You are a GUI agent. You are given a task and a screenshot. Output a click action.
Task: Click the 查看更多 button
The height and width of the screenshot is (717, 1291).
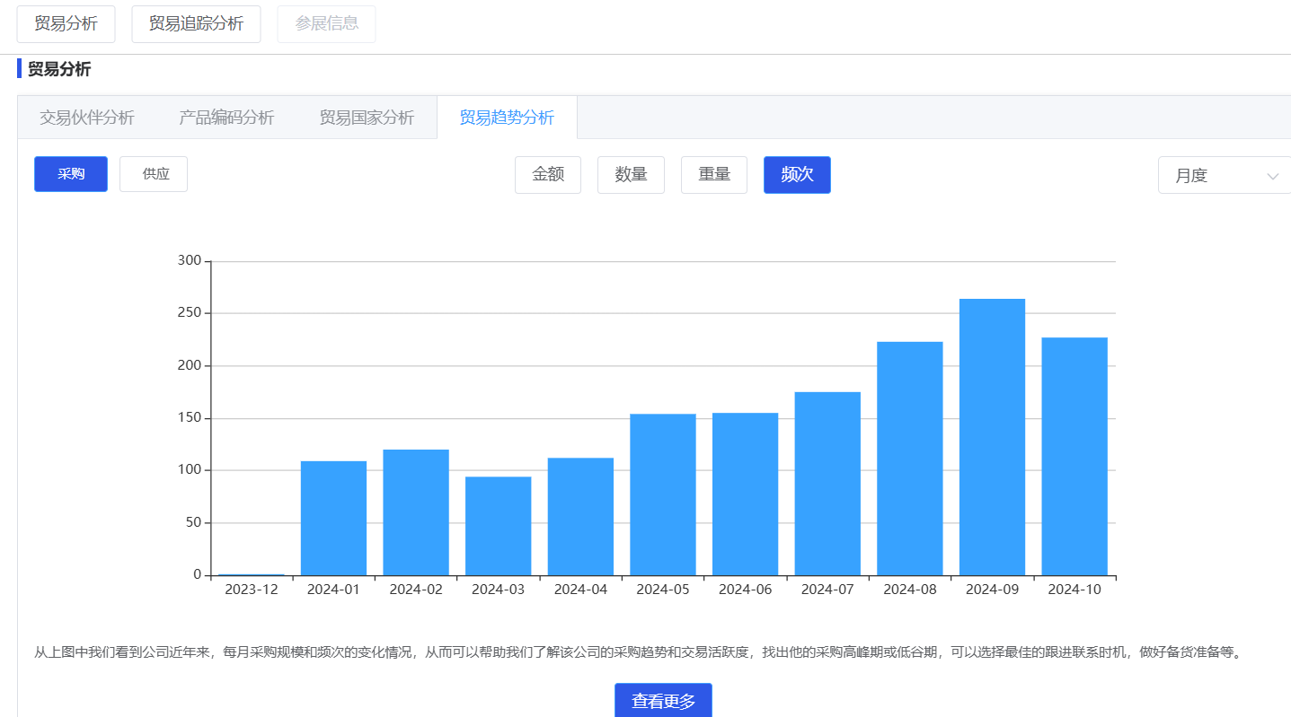[x=663, y=701]
